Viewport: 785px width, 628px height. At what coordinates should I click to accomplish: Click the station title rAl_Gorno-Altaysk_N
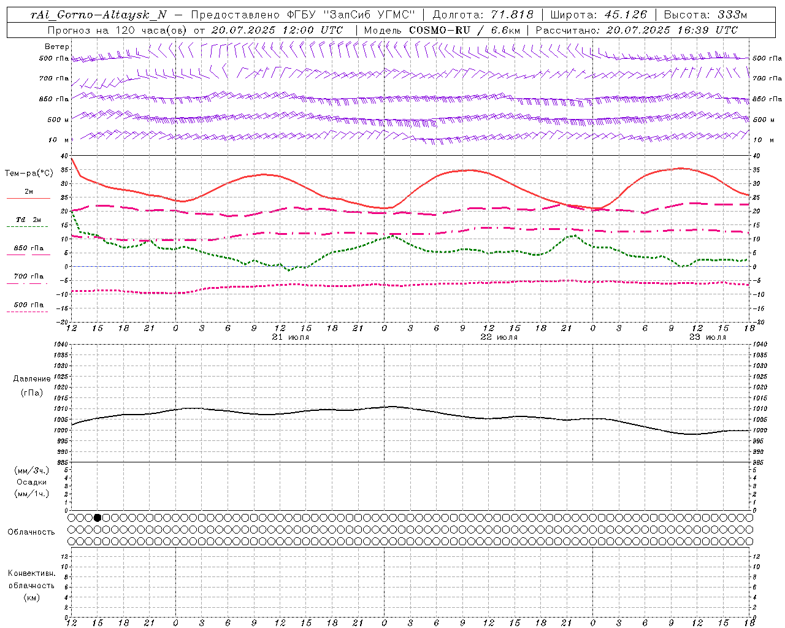pos(99,15)
